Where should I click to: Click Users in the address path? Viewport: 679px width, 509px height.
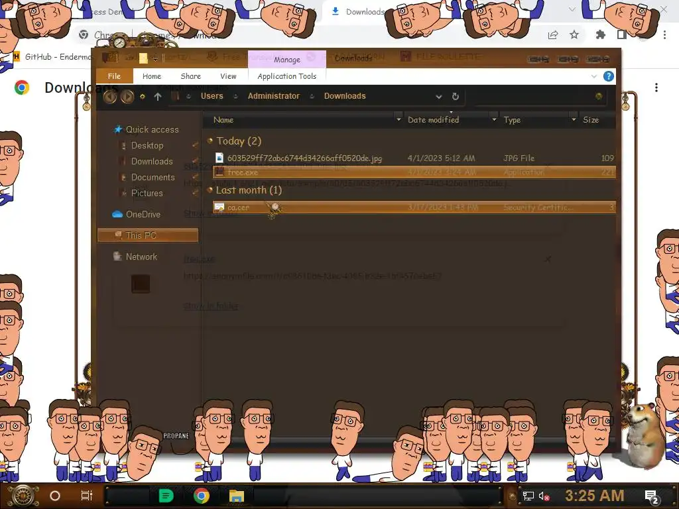pyautogui.click(x=212, y=96)
